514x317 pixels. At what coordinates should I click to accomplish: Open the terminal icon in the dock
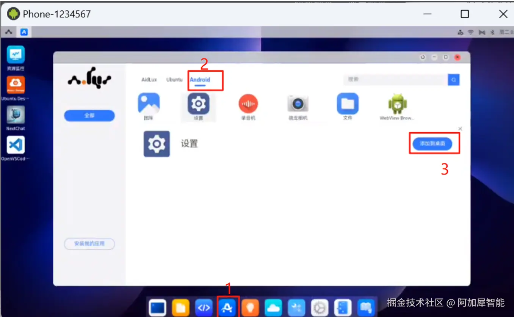point(158,308)
